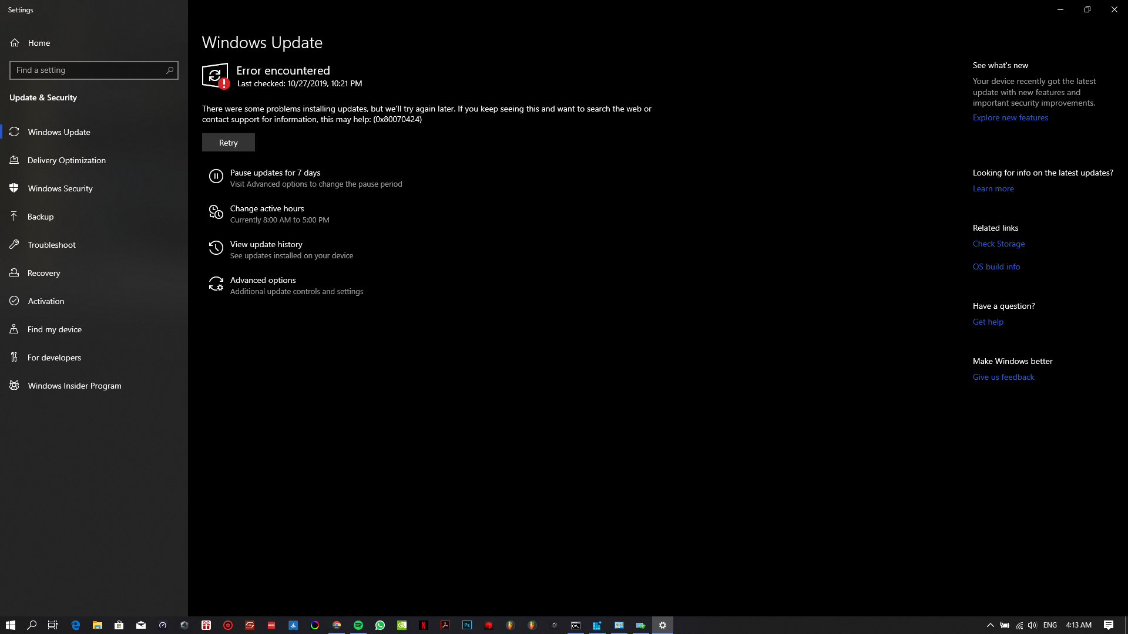Screen dimensions: 1128x634
Task: Launch Microsoft Edge from taskbar
Action: coord(76,625)
